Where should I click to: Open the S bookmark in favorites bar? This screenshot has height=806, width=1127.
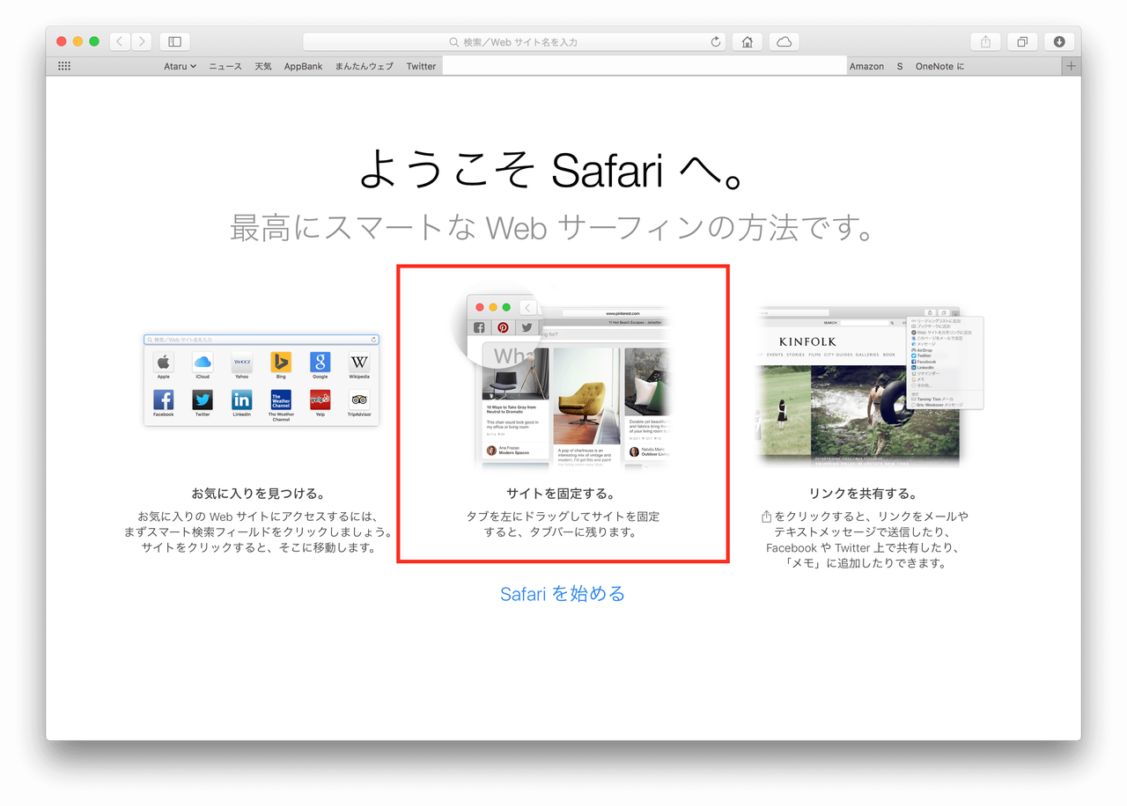point(900,66)
